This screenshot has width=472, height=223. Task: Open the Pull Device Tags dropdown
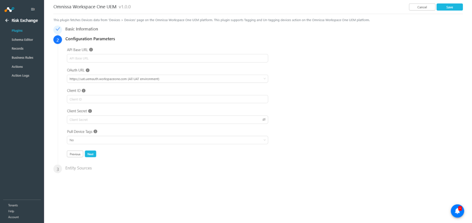pyautogui.click(x=167, y=140)
